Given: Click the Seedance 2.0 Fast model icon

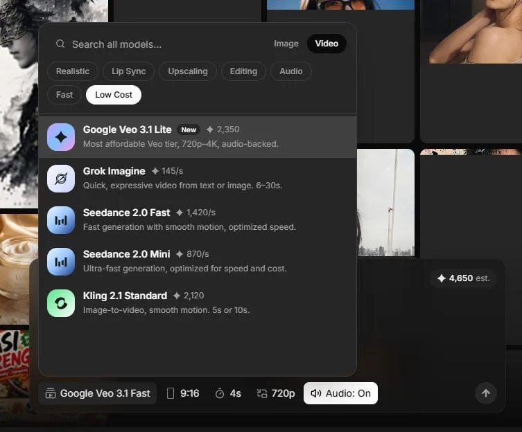Looking at the screenshot, I should click(x=61, y=220).
